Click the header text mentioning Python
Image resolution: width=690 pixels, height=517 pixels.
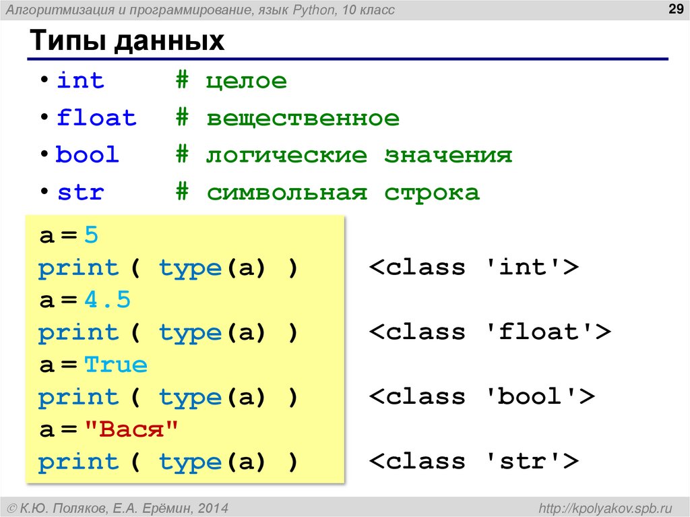tap(202, 9)
